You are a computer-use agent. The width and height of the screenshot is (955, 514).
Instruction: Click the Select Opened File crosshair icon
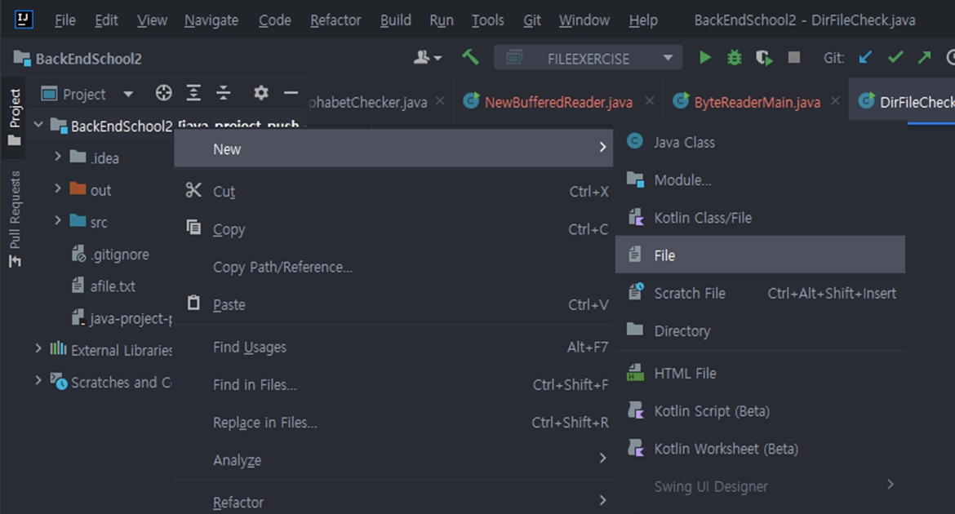[x=164, y=93]
